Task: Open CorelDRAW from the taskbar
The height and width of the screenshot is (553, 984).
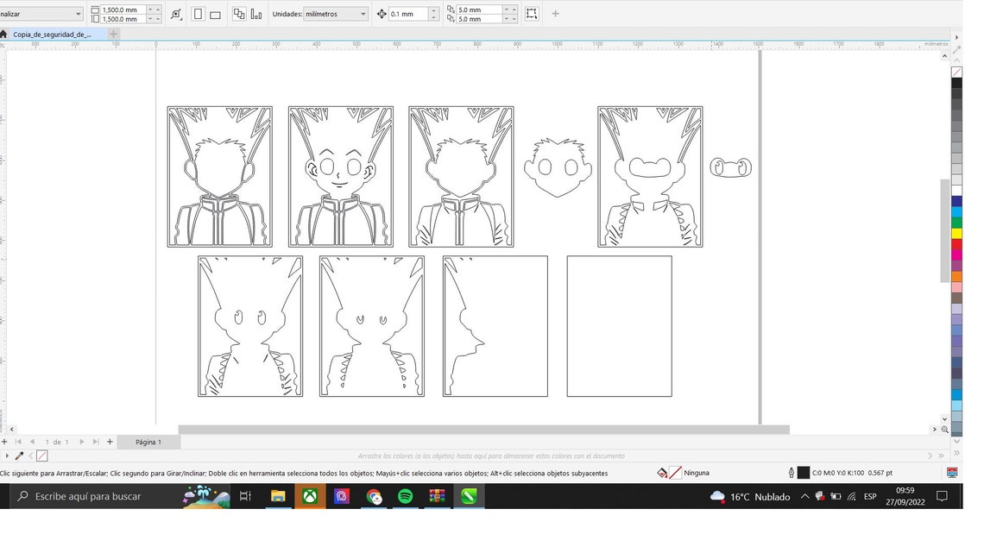Action: click(467, 497)
